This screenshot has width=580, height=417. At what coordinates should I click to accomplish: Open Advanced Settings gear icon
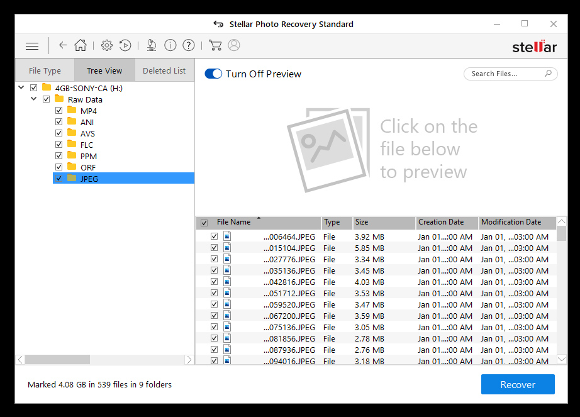pos(107,45)
